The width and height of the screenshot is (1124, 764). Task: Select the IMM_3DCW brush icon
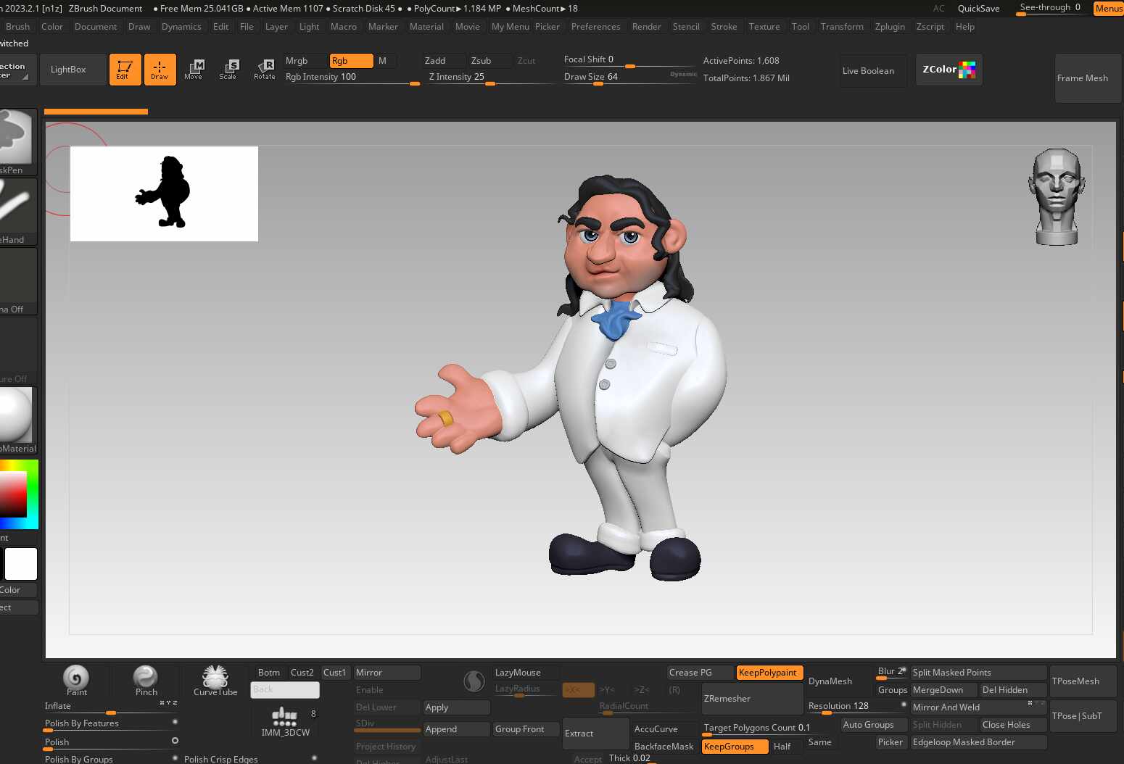point(285,721)
